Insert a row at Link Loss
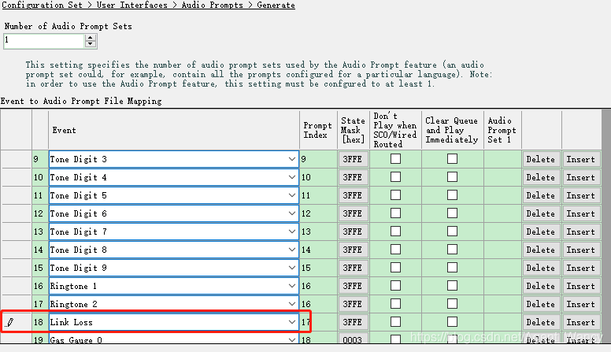 tap(581, 322)
